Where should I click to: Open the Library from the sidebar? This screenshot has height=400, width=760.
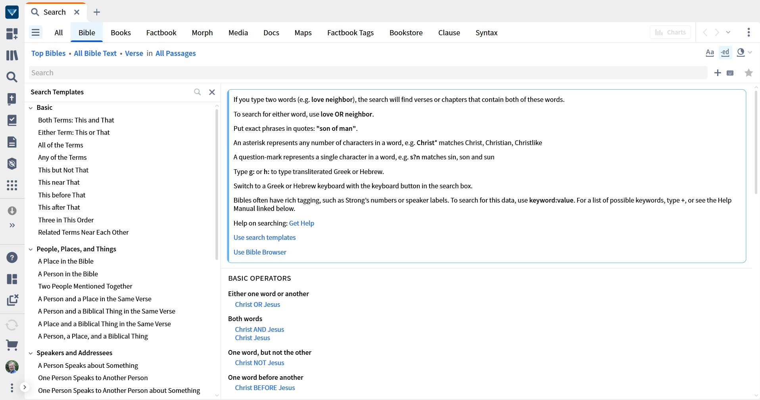(x=12, y=56)
